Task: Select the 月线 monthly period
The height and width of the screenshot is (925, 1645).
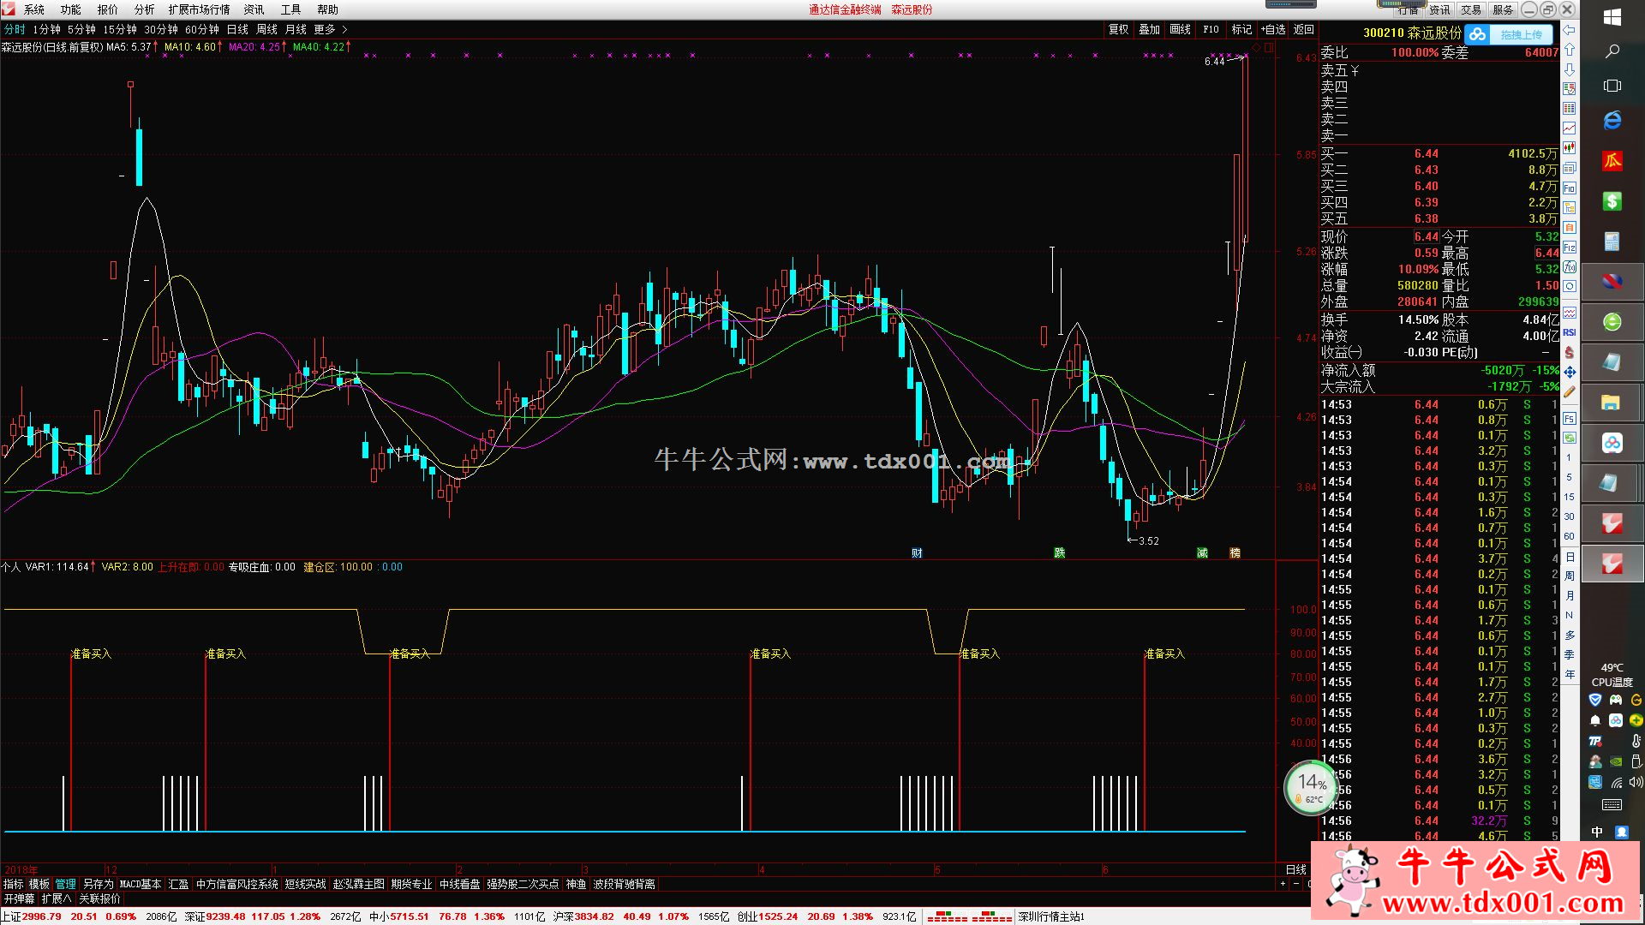Action: (296, 29)
